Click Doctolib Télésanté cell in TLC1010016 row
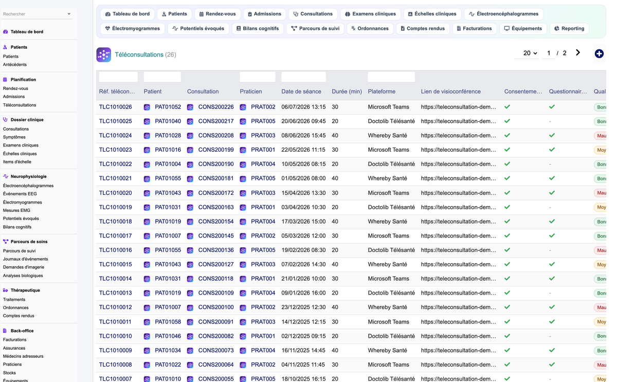 391,250
